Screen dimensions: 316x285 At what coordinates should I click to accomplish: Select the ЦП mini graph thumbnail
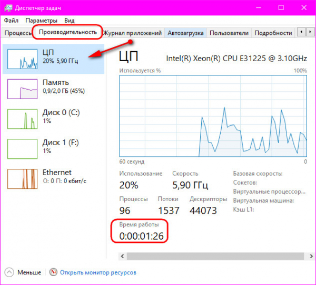click(22, 59)
